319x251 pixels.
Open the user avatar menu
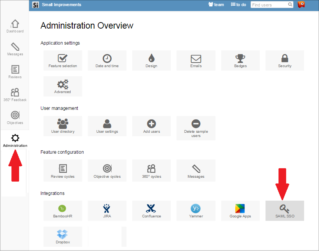(301, 5)
